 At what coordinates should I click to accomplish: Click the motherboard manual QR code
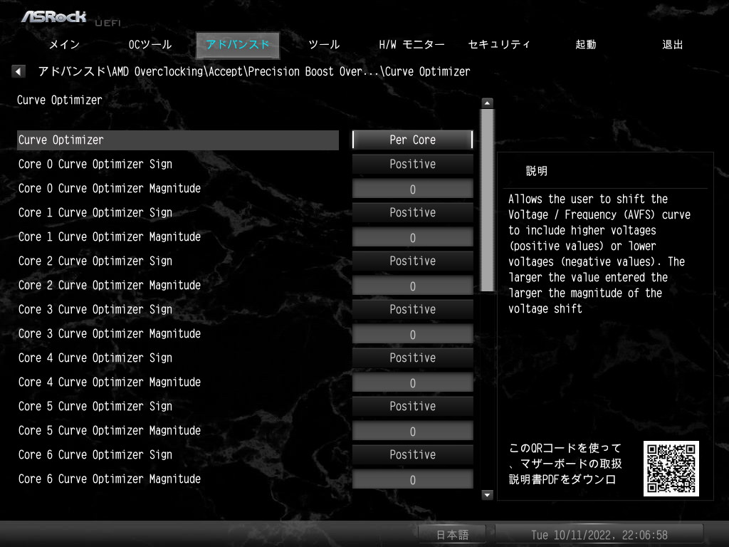pos(671,469)
